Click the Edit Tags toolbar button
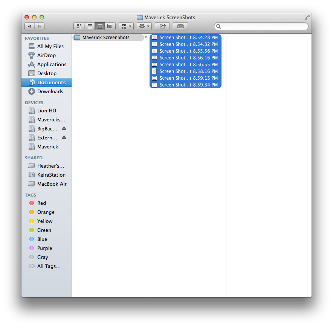 [x=180, y=26]
